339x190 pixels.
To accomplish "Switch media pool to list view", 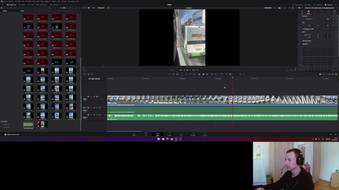I will (x=67, y=8).
